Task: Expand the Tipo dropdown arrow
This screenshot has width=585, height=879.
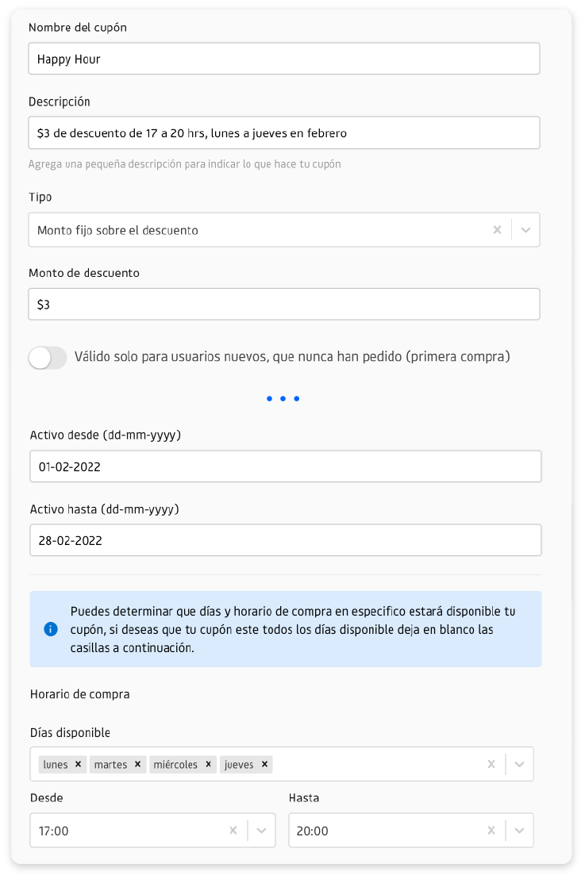Action: tap(525, 230)
